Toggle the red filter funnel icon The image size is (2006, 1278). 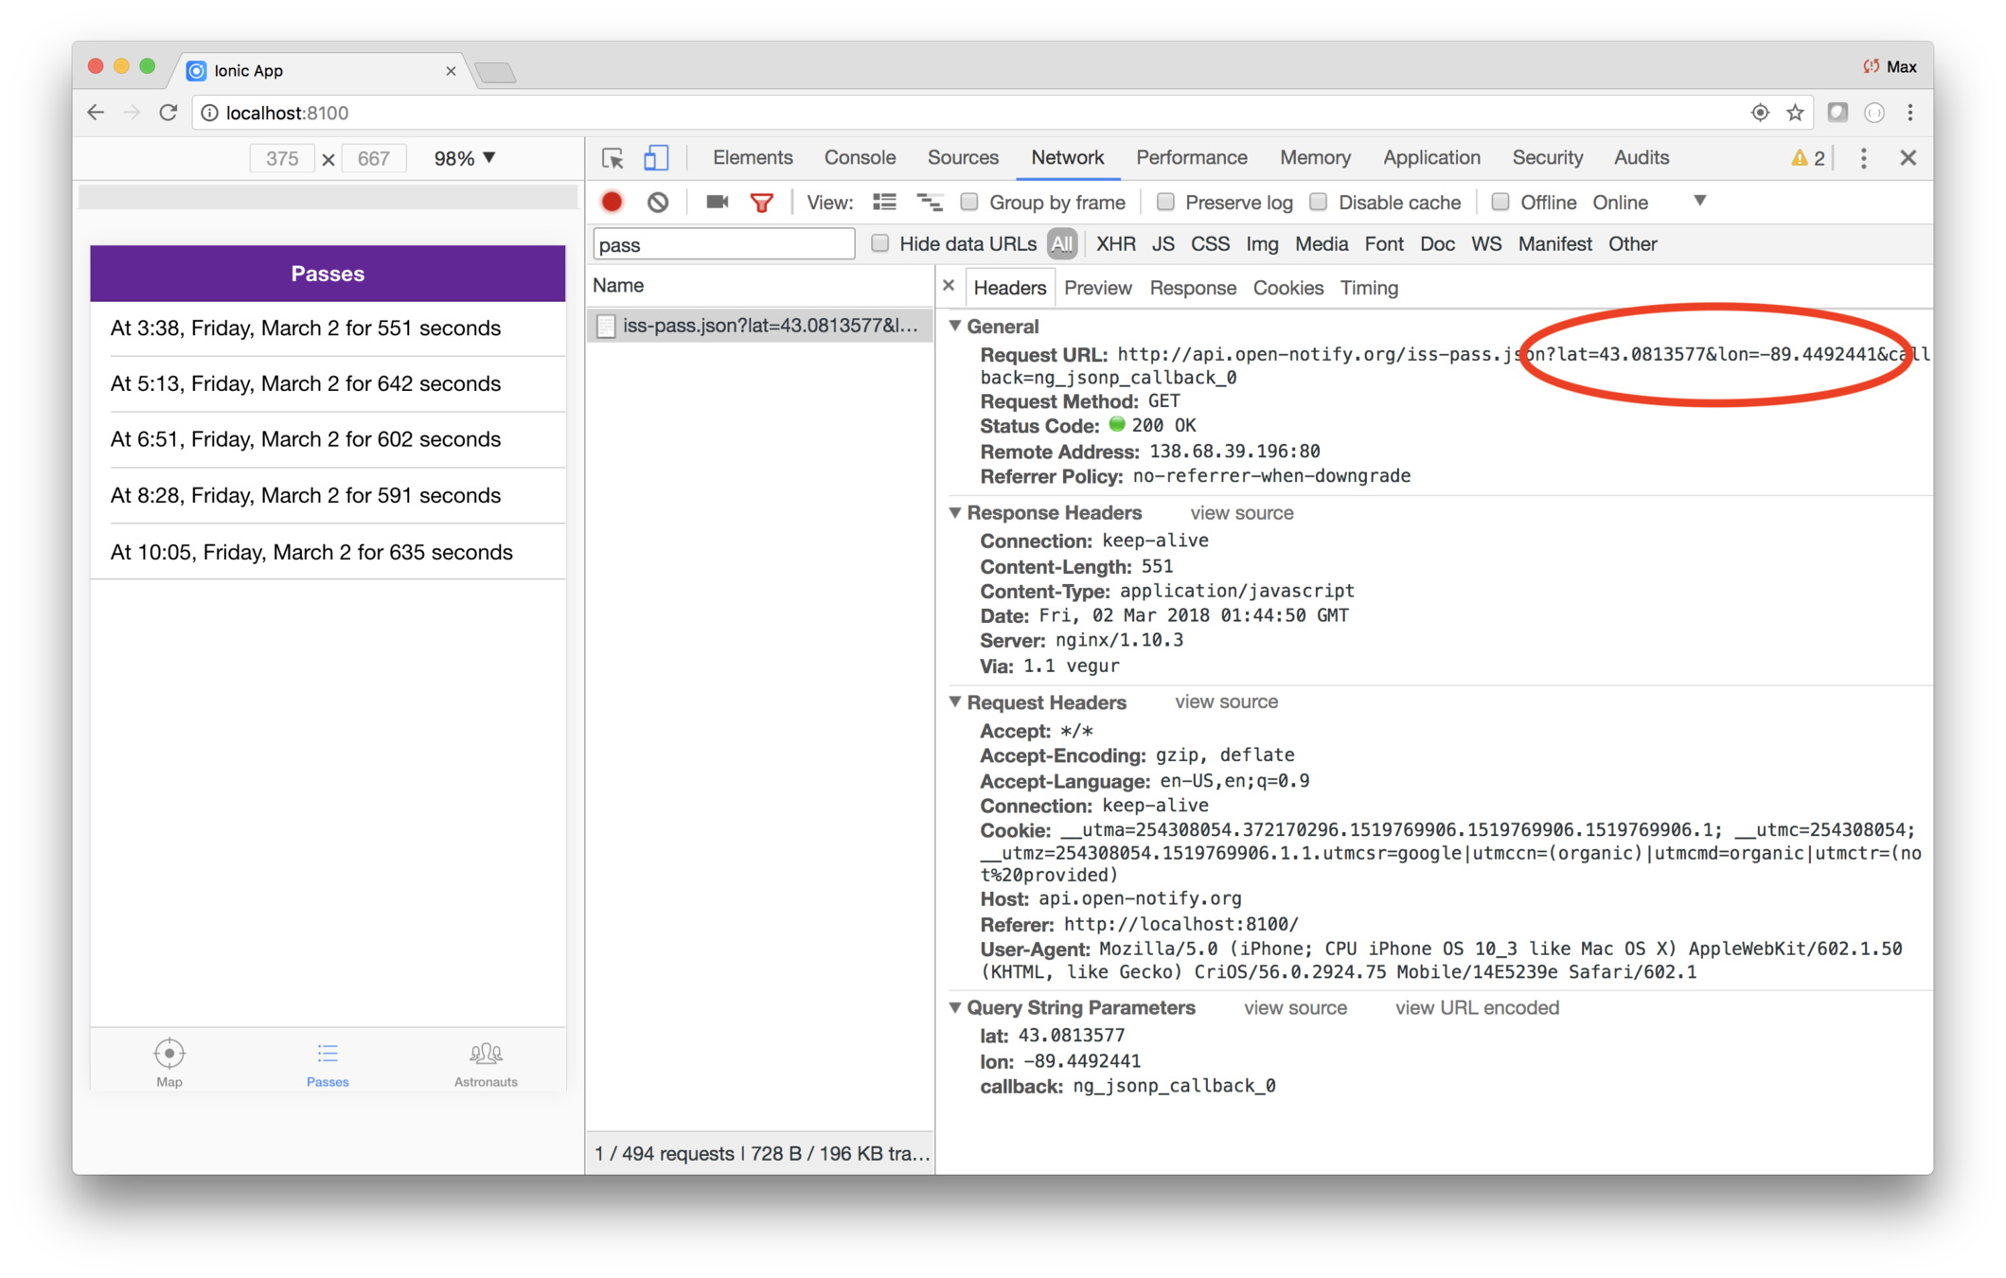(x=761, y=202)
